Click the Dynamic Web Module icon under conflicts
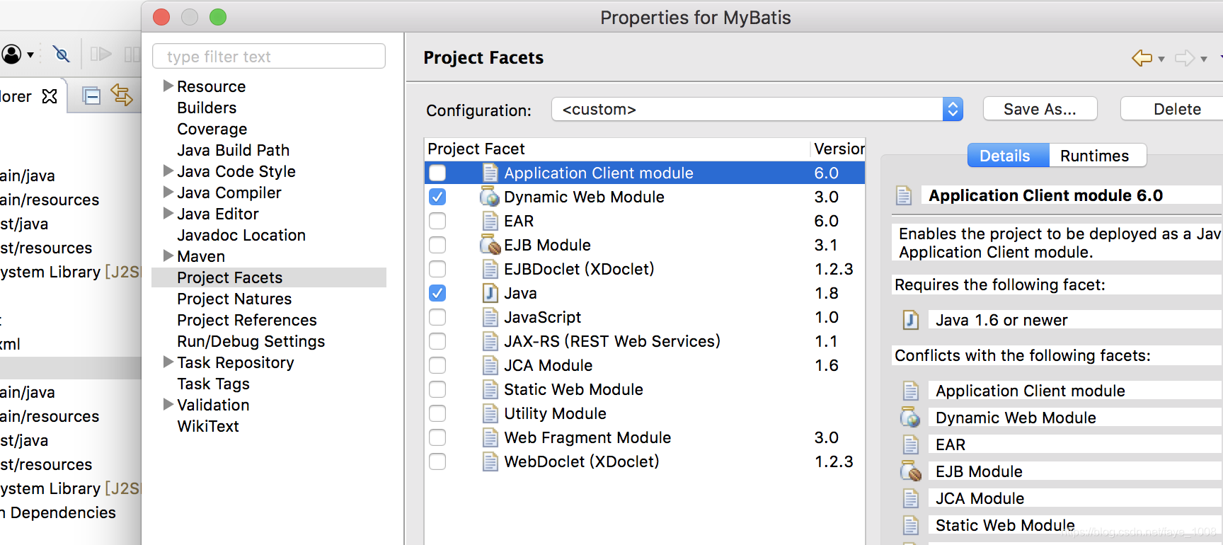 point(910,418)
